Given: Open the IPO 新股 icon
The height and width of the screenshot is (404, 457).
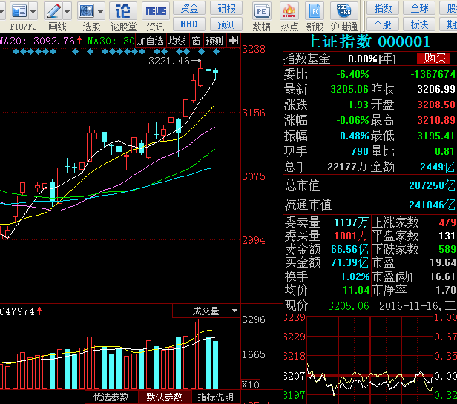Looking at the screenshot, I should (x=315, y=11).
